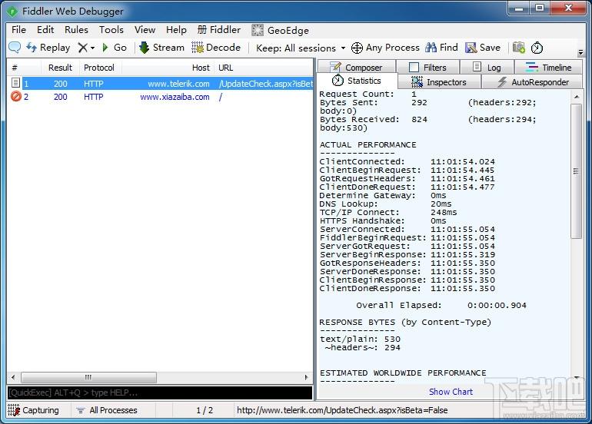Select session 2 www.xiazaiba.com
The height and width of the screenshot is (424, 592).
pyautogui.click(x=160, y=97)
